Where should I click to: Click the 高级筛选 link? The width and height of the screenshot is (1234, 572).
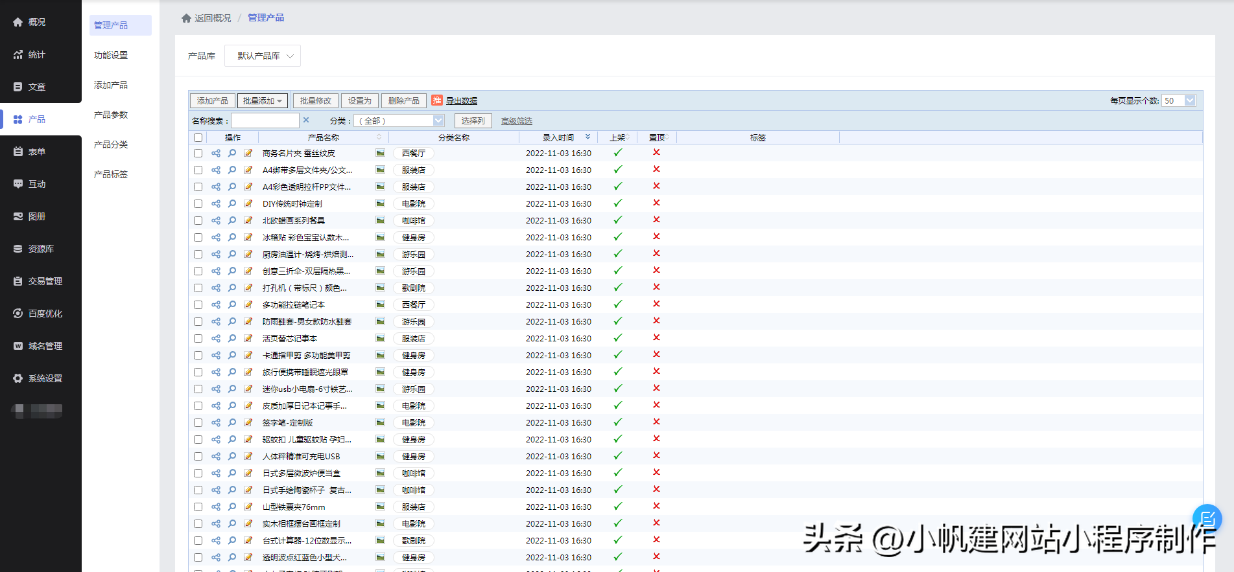(516, 121)
